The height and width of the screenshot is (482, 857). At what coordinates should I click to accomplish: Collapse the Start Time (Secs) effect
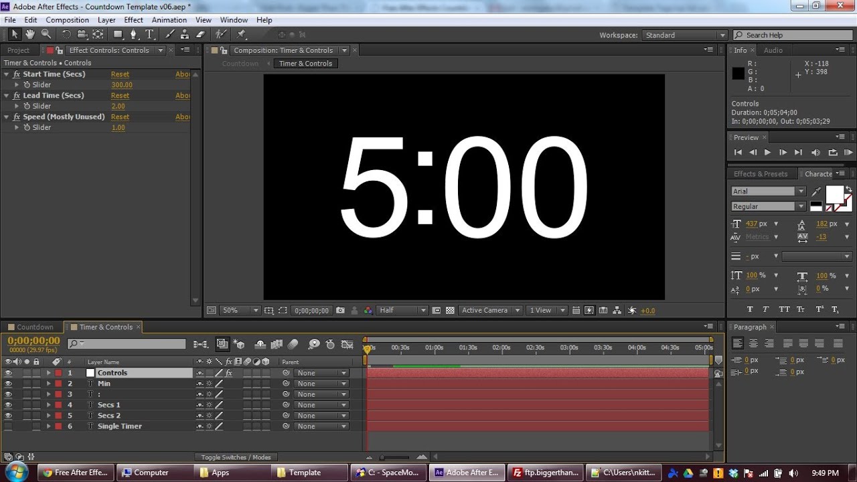(x=7, y=74)
